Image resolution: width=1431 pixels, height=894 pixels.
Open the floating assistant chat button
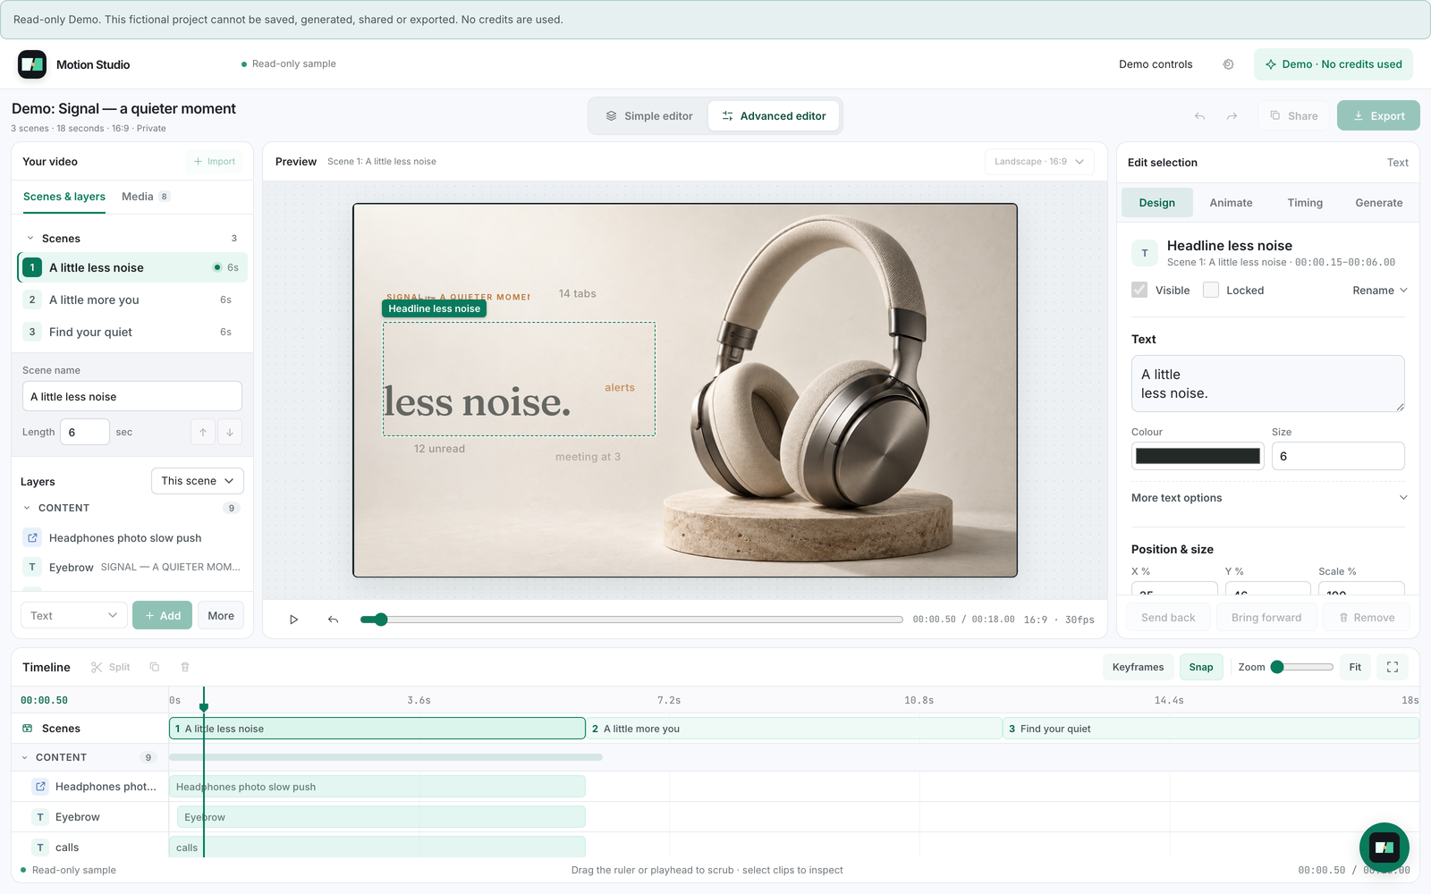1384,848
